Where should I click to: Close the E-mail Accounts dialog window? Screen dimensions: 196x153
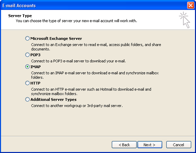coord(191,5)
